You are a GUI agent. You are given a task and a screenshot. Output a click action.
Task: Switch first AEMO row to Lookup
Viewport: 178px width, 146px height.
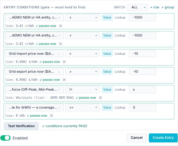(120, 18)
